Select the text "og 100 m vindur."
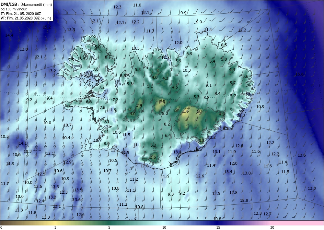 14,9
